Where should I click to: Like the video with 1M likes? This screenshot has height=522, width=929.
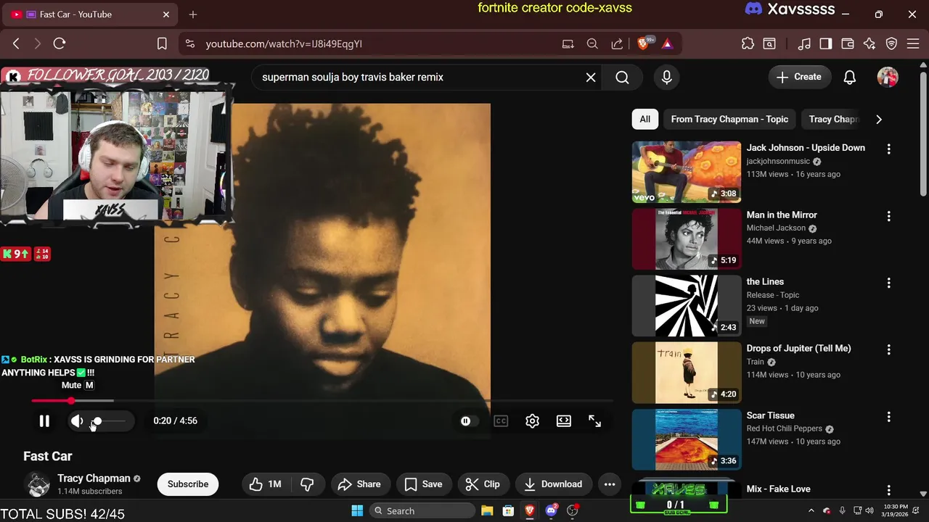[x=265, y=484]
